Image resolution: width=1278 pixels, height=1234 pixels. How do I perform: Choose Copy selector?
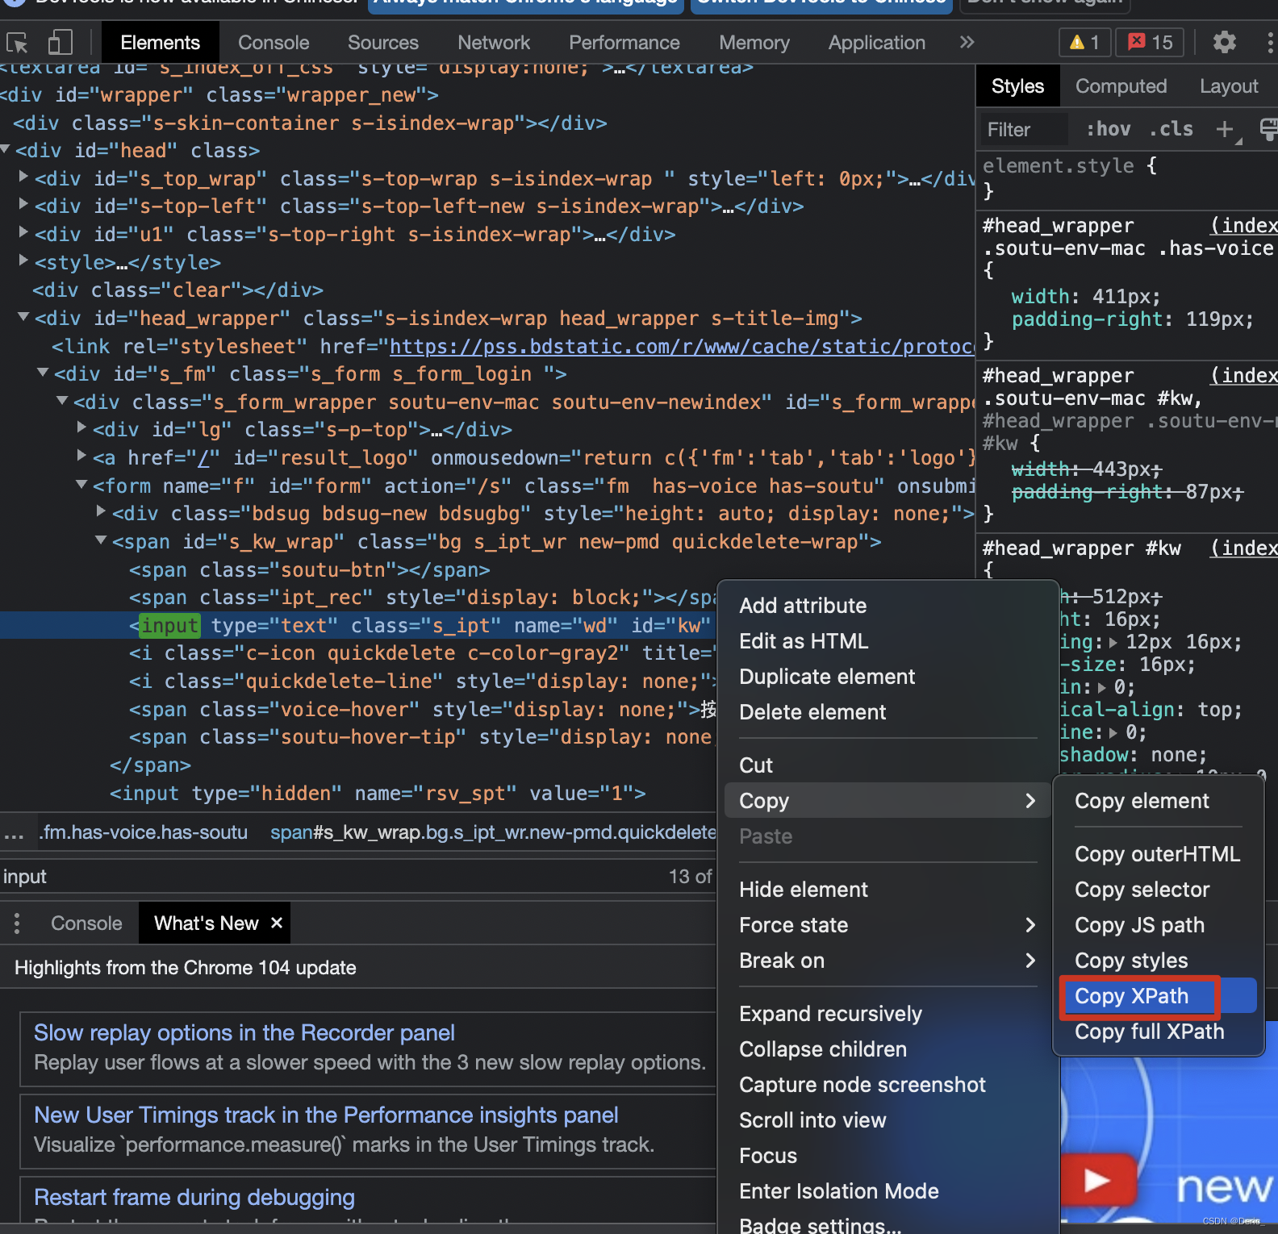(1159, 890)
